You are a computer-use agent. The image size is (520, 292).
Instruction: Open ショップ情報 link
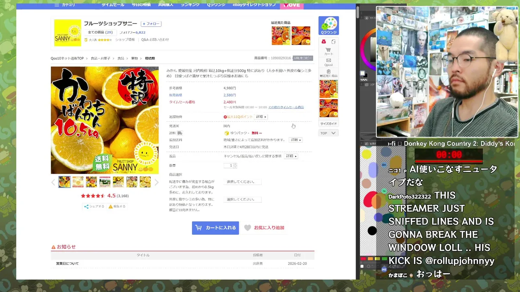point(125,40)
